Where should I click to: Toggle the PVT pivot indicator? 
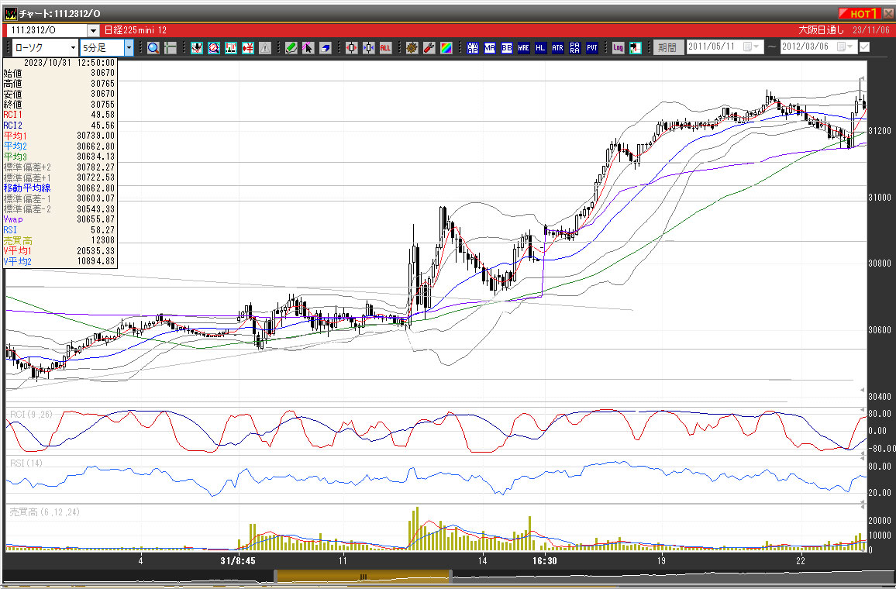tap(592, 48)
